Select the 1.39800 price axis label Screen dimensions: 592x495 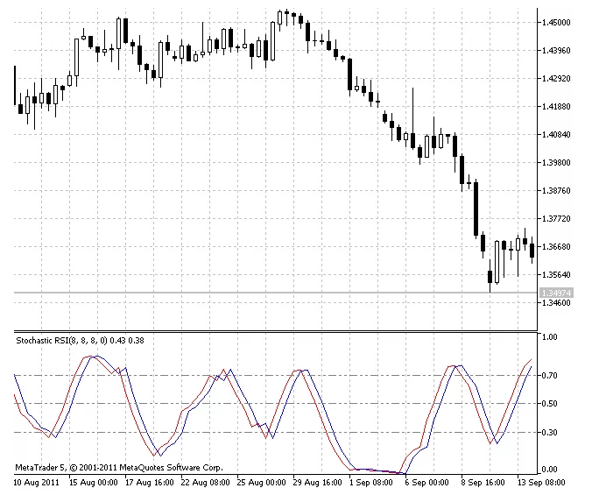pyautogui.click(x=555, y=163)
